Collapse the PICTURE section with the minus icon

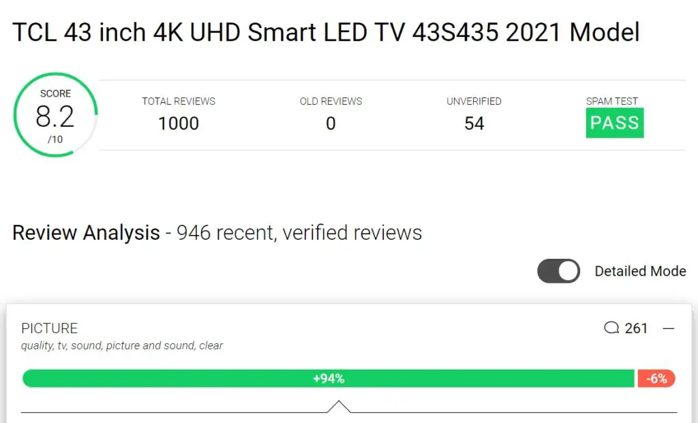(669, 328)
